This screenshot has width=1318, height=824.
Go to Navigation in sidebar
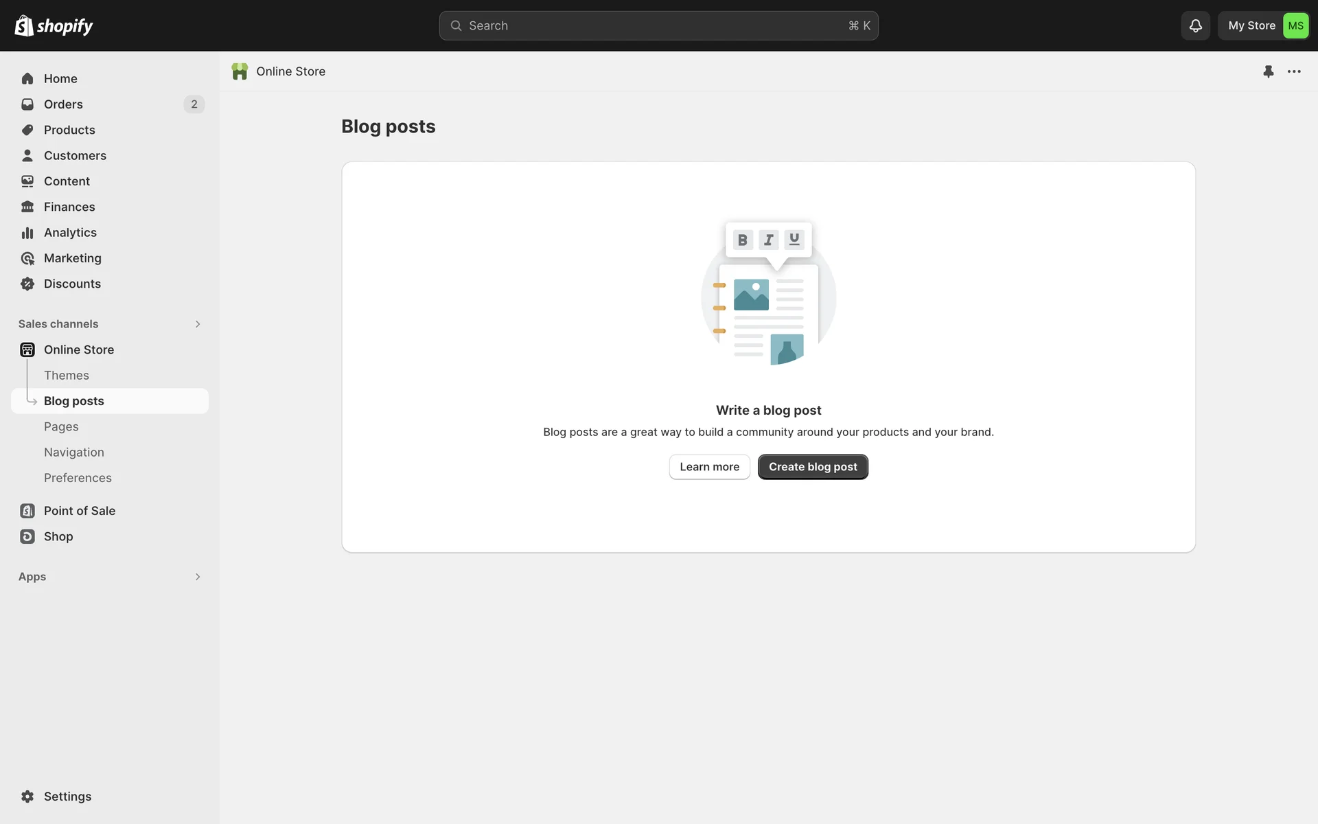pyautogui.click(x=74, y=453)
